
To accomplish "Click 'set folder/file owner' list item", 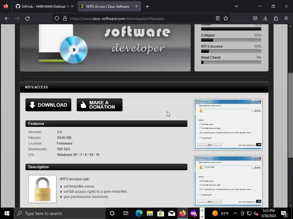I will click(79, 186).
